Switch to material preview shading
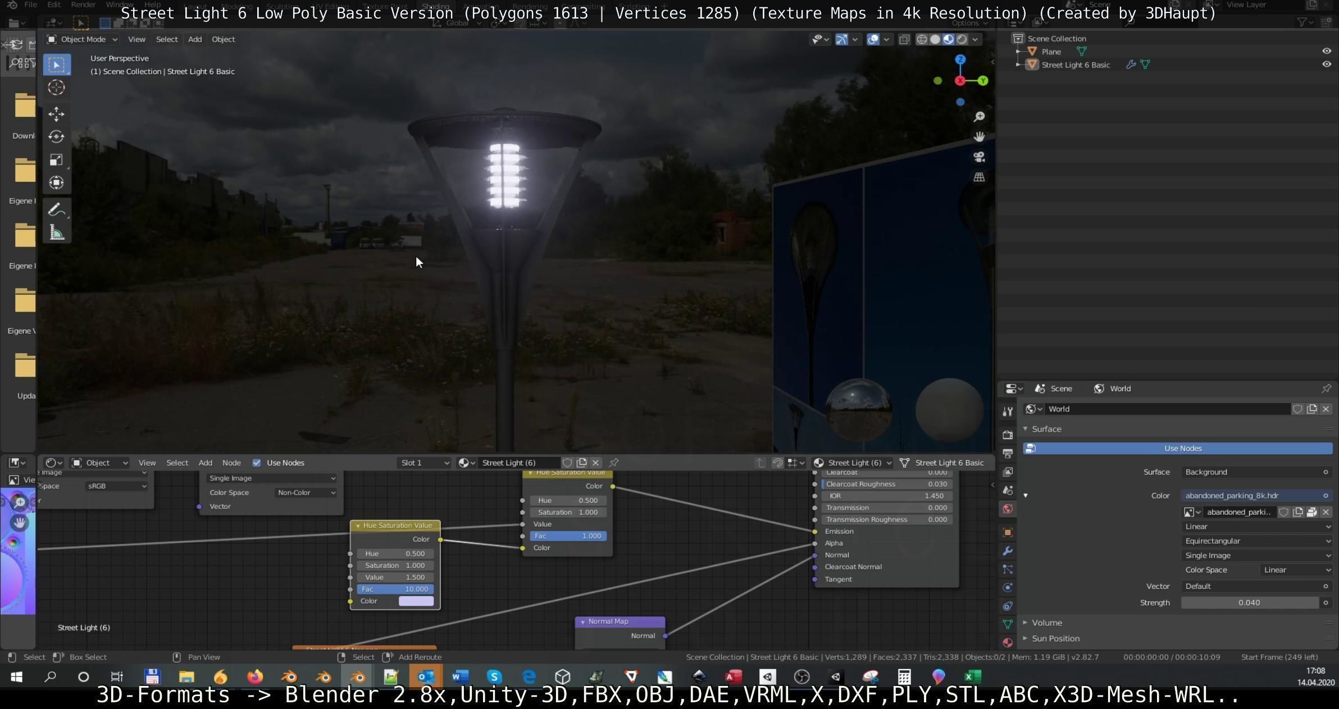The width and height of the screenshot is (1339, 709). coord(949,39)
